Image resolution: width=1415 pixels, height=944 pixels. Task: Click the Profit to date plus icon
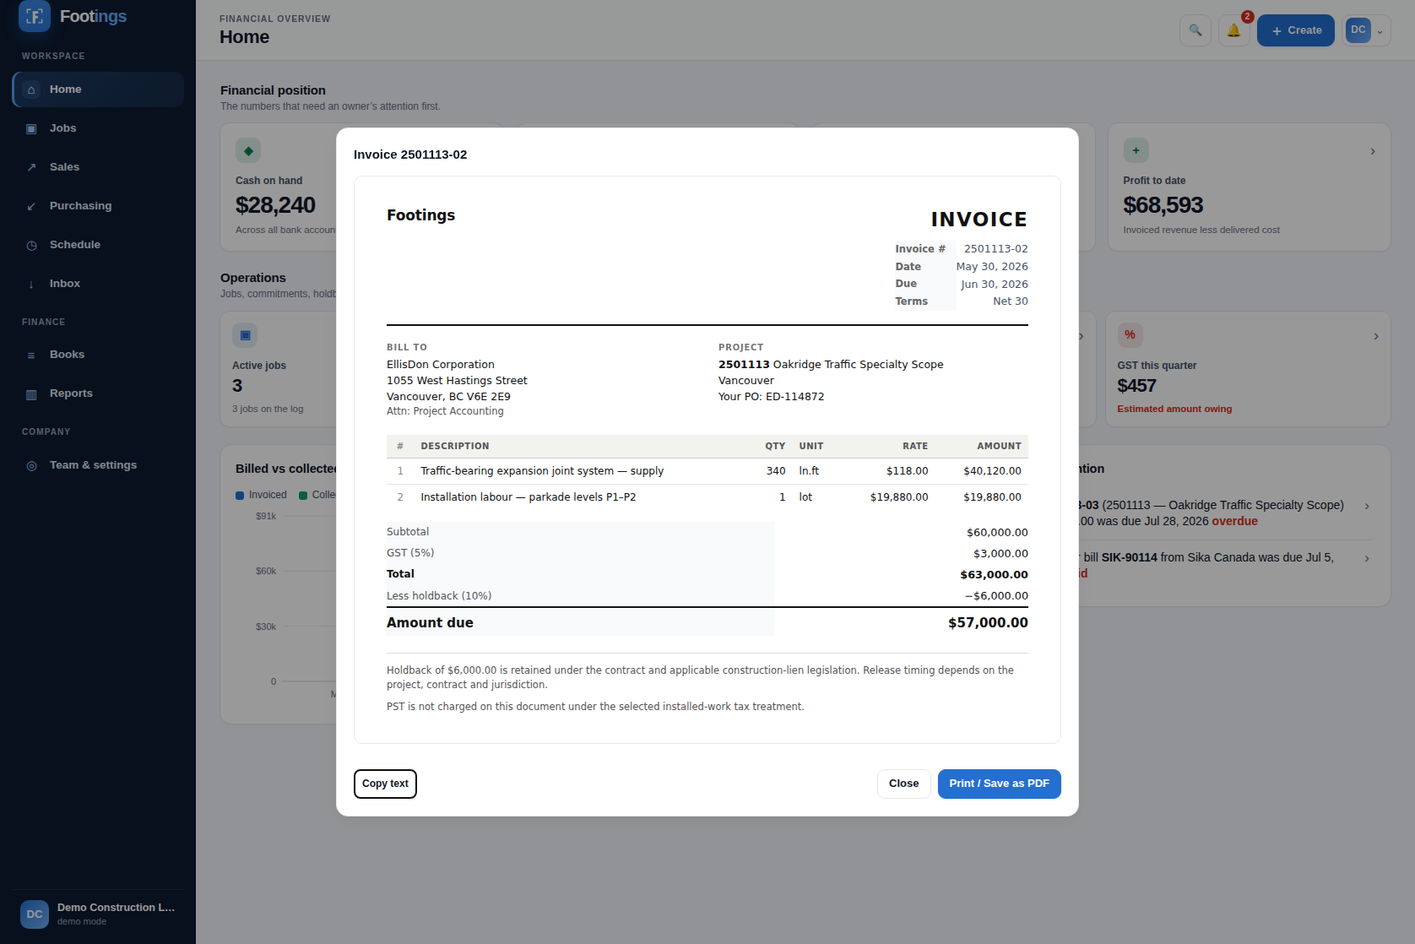tap(1136, 150)
